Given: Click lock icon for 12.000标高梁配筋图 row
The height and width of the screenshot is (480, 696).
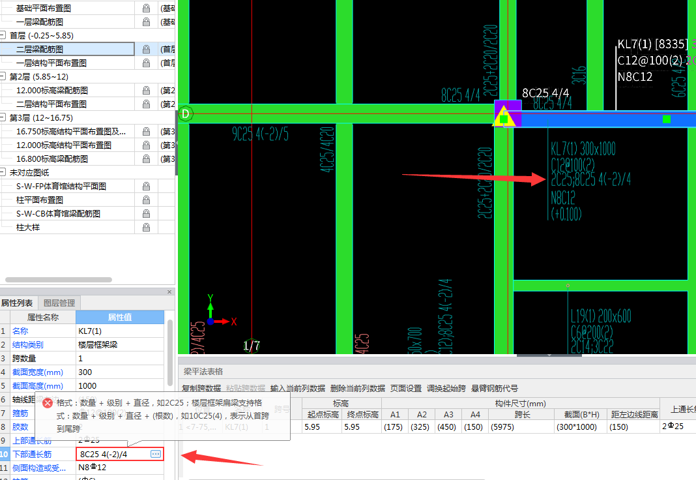Looking at the screenshot, I should [146, 91].
